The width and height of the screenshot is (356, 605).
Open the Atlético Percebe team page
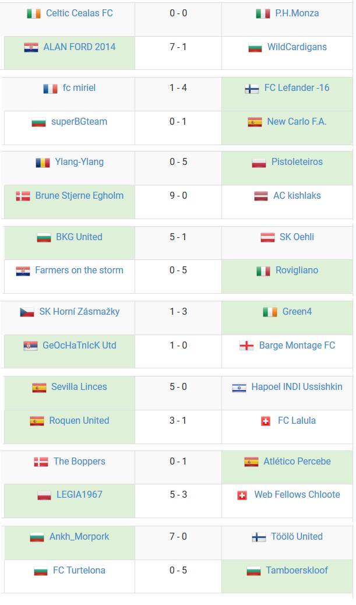[297, 462]
